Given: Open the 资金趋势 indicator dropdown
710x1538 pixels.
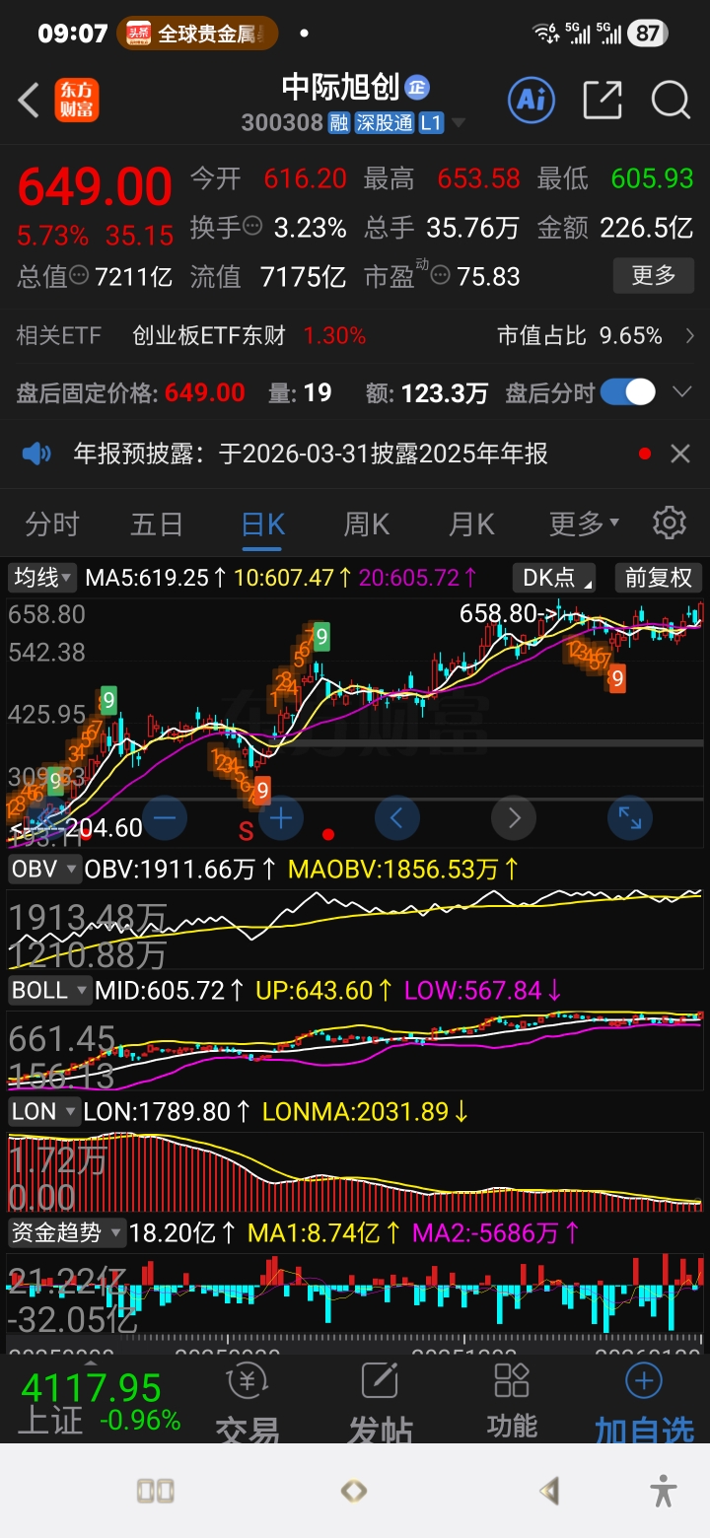Looking at the screenshot, I should [67, 1232].
